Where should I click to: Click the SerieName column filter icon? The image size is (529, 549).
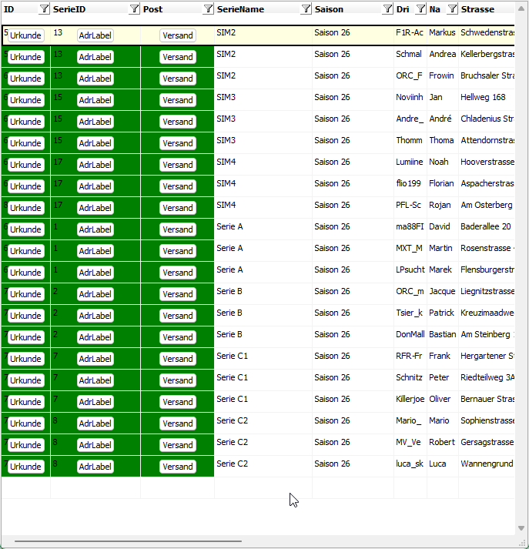[306, 9]
